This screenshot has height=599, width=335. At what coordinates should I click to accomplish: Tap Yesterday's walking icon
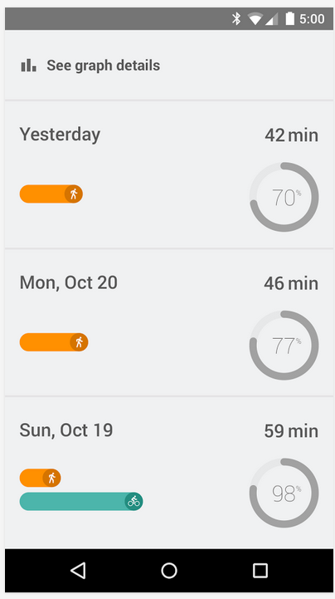pos(74,194)
